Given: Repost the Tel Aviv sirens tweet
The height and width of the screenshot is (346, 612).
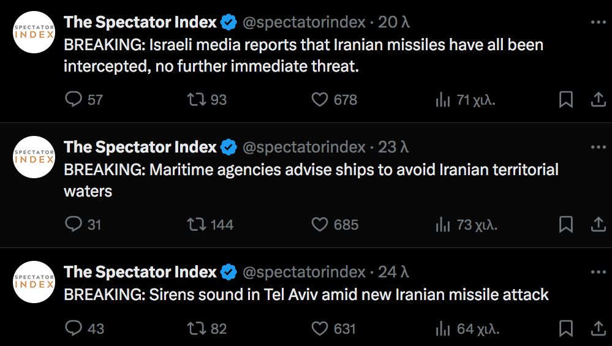Looking at the screenshot, I should (195, 328).
